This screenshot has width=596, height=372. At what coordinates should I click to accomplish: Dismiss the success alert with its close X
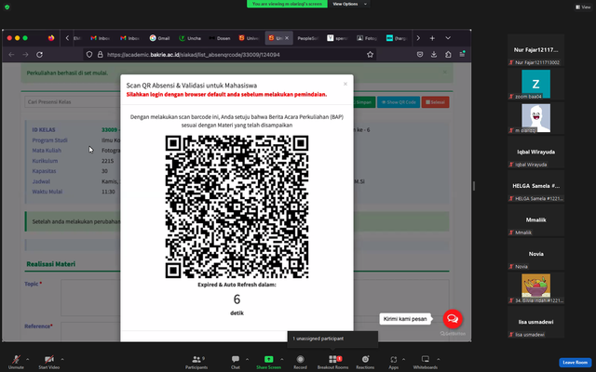pos(445,73)
